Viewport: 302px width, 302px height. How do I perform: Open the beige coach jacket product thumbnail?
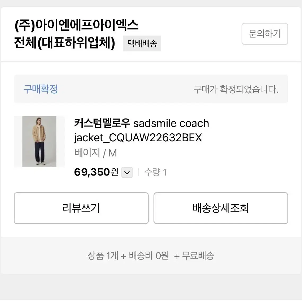tap(39, 141)
